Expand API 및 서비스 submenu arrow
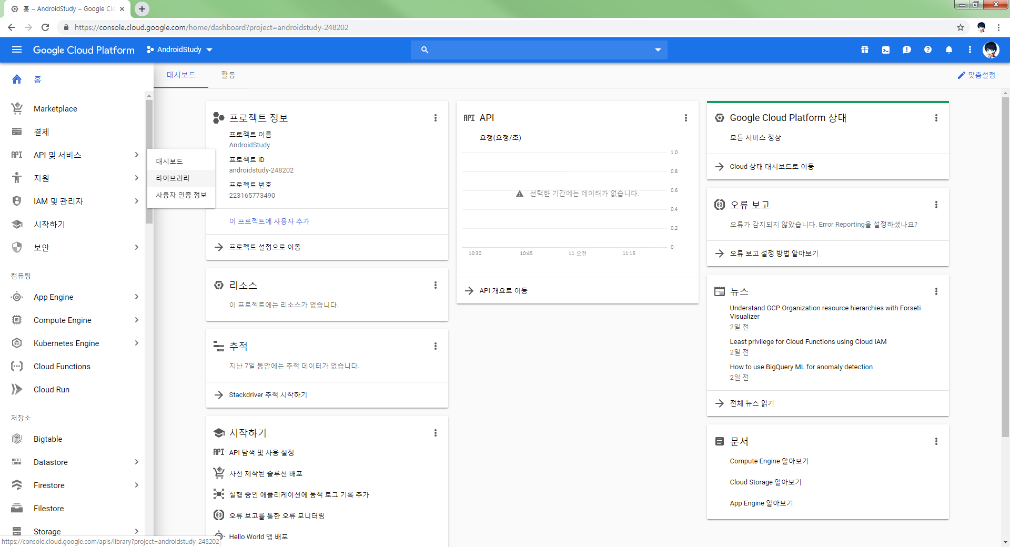 [136, 155]
